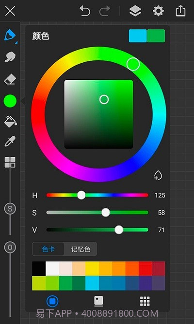The width and height of the screenshot is (194, 324).
Task: Switch to 色卡 tab
Action: (48, 249)
